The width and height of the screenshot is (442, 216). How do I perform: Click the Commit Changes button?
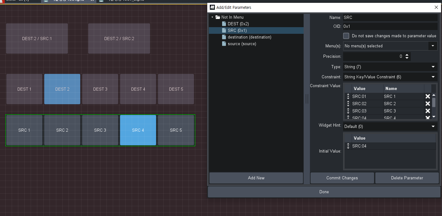[342, 178]
